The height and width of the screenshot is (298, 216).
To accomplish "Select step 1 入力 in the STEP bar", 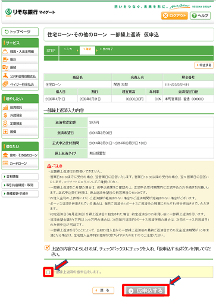I will 68,49.
